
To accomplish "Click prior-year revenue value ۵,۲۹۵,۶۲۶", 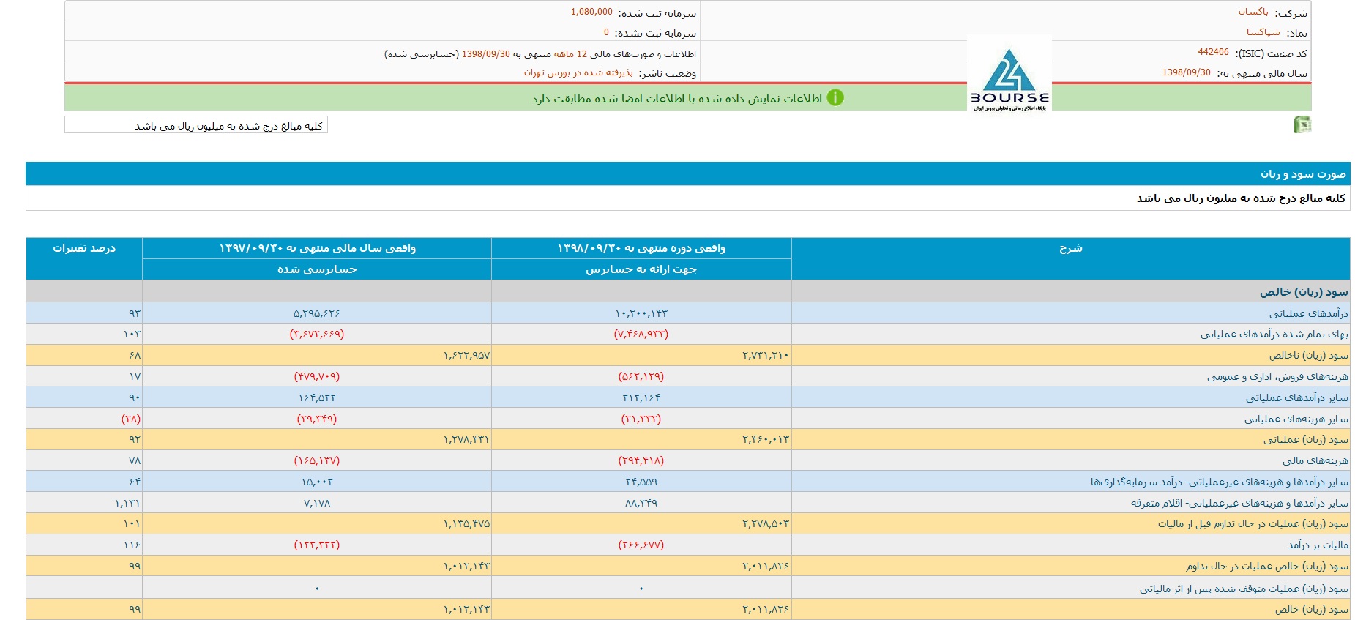I will click(317, 313).
